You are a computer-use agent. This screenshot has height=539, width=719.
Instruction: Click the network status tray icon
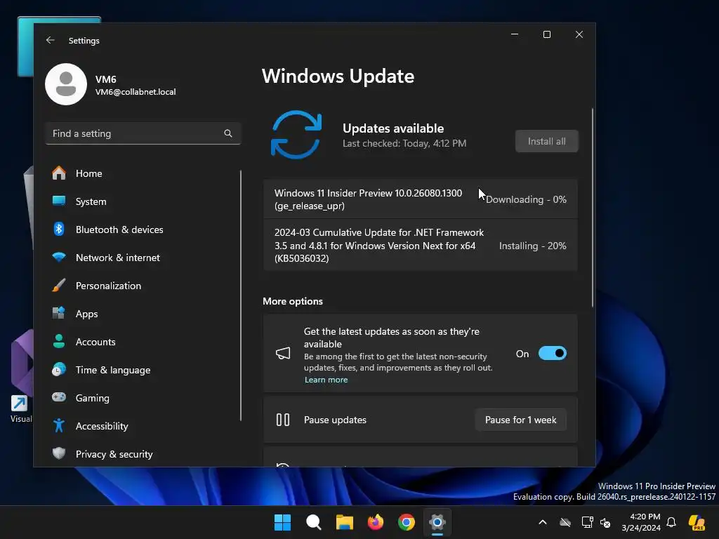coord(588,522)
